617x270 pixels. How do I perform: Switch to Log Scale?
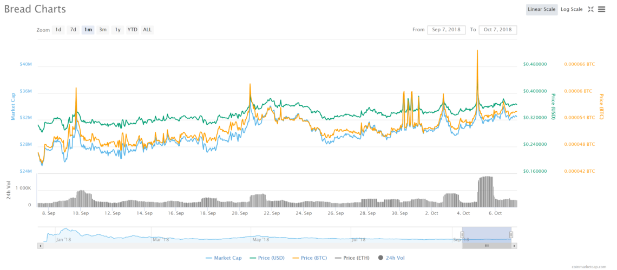click(x=572, y=9)
